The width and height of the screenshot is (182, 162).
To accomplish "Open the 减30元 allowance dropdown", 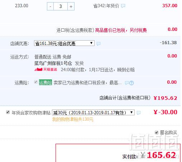I will (x=93, y=112).
